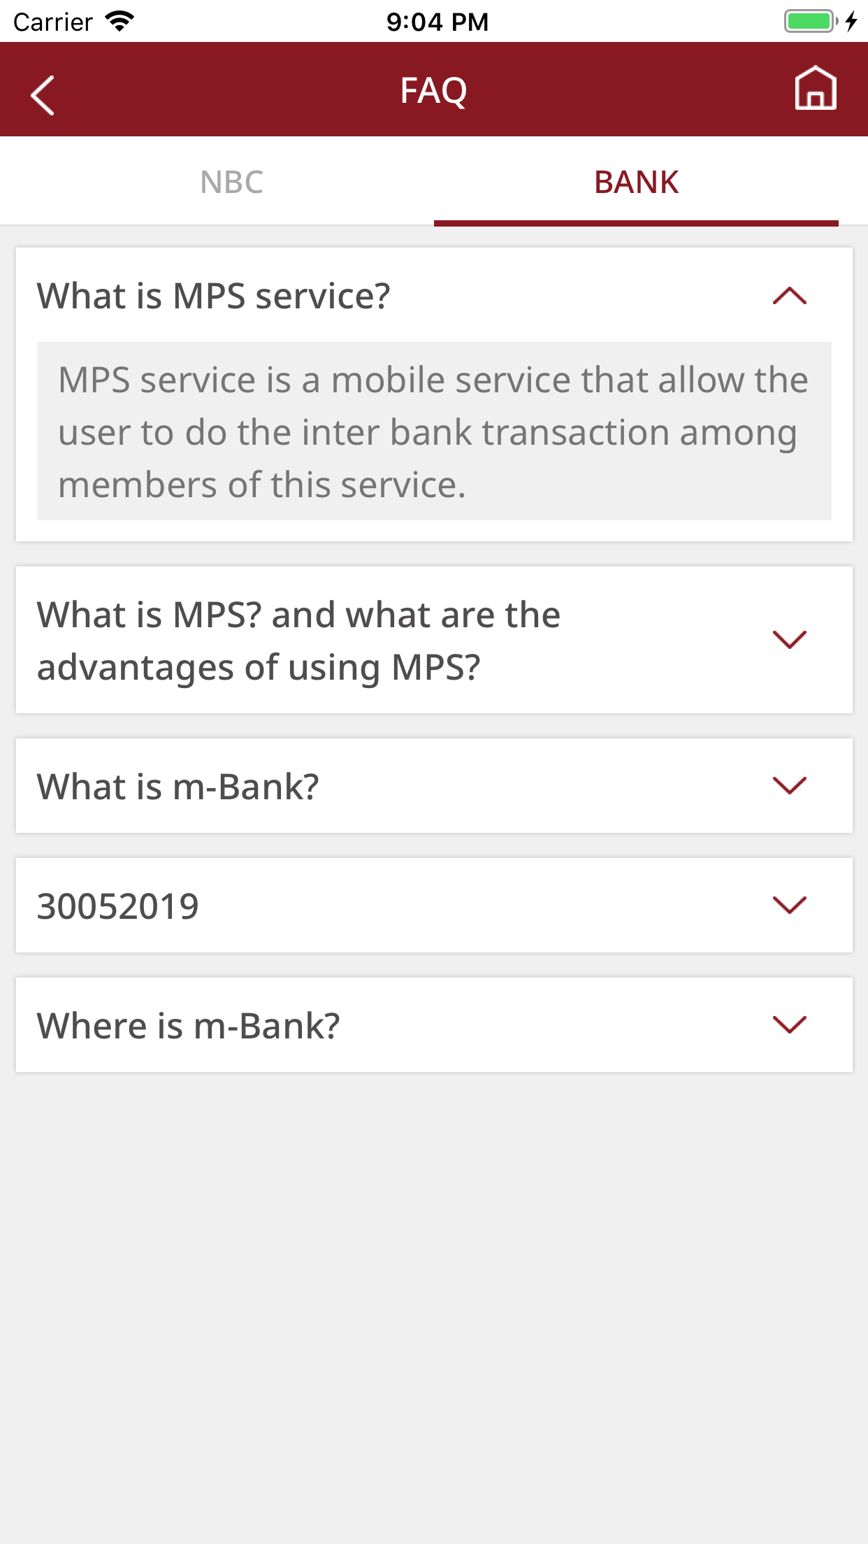Expand the "What is m-Bank?" chevron
868x1544 pixels.
coord(789,785)
